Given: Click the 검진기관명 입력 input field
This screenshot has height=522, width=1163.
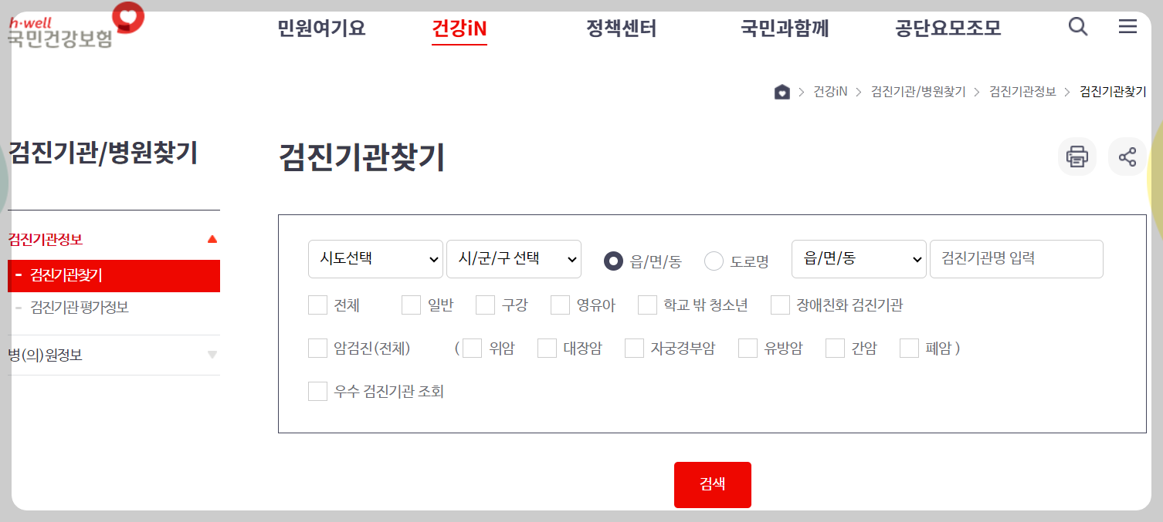Looking at the screenshot, I should click(x=1016, y=259).
